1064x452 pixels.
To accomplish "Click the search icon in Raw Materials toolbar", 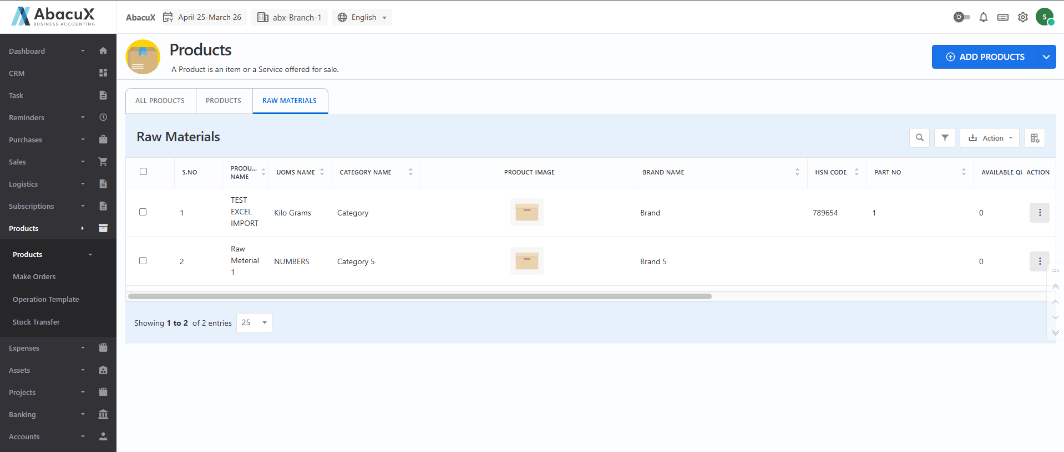I will click(919, 138).
